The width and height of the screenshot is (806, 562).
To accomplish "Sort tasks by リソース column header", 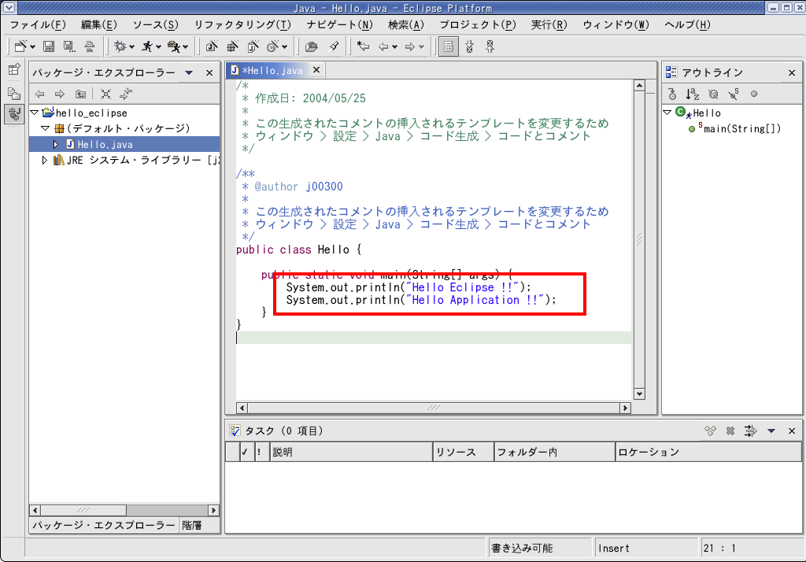I will click(x=463, y=452).
